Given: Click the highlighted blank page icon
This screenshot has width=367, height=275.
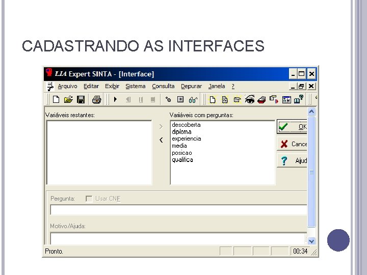Looking at the screenshot, I should pos(212,100).
